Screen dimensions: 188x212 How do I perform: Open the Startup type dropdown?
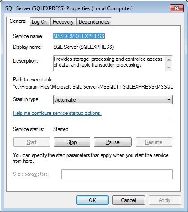tap(113, 100)
